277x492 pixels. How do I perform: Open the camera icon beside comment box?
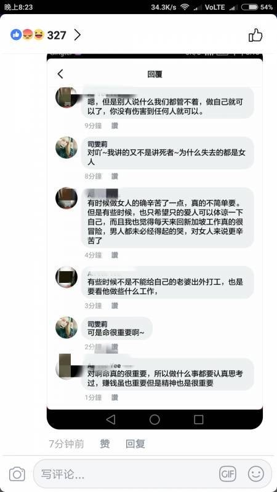tap(17, 474)
